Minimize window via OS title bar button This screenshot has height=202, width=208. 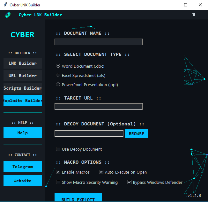(171, 5)
